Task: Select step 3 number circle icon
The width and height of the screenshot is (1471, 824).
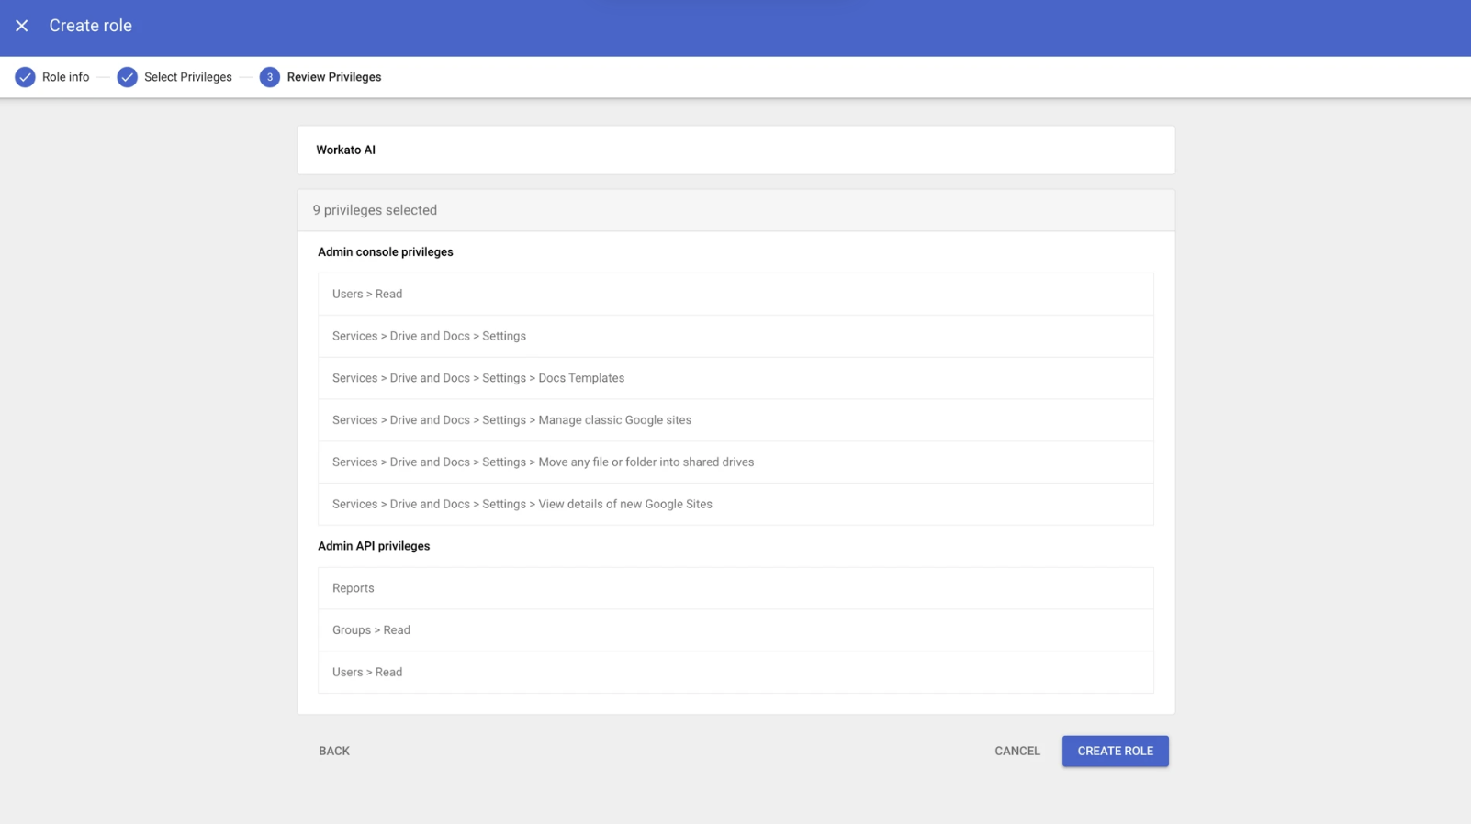Action: pos(270,77)
